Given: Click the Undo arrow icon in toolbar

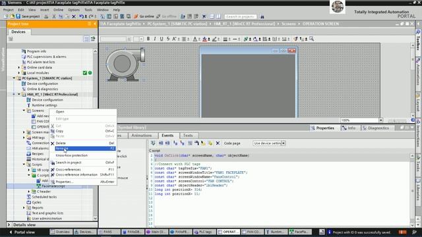Looking at the screenshot, I should click(81, 16).
